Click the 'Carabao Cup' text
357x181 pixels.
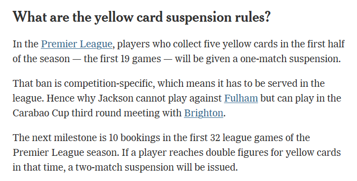click(x=41, y=113)
